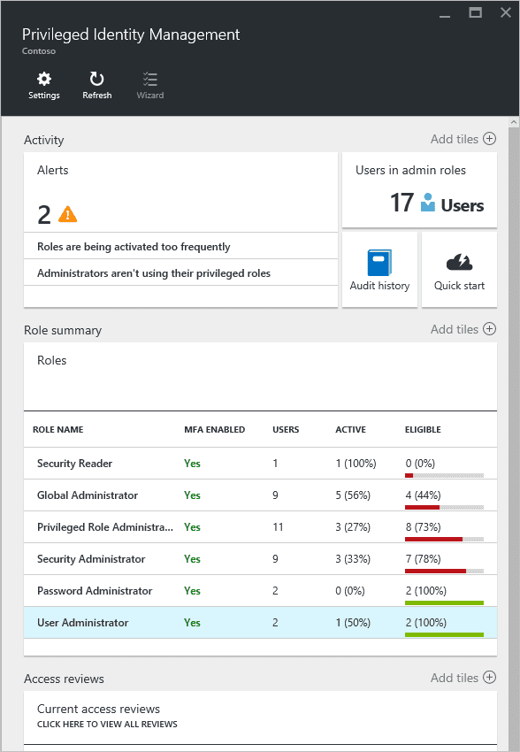This screenshot has width=520, height=752.
Task: Close the Privileged Identity Management blade
Action: coord(506,13)
